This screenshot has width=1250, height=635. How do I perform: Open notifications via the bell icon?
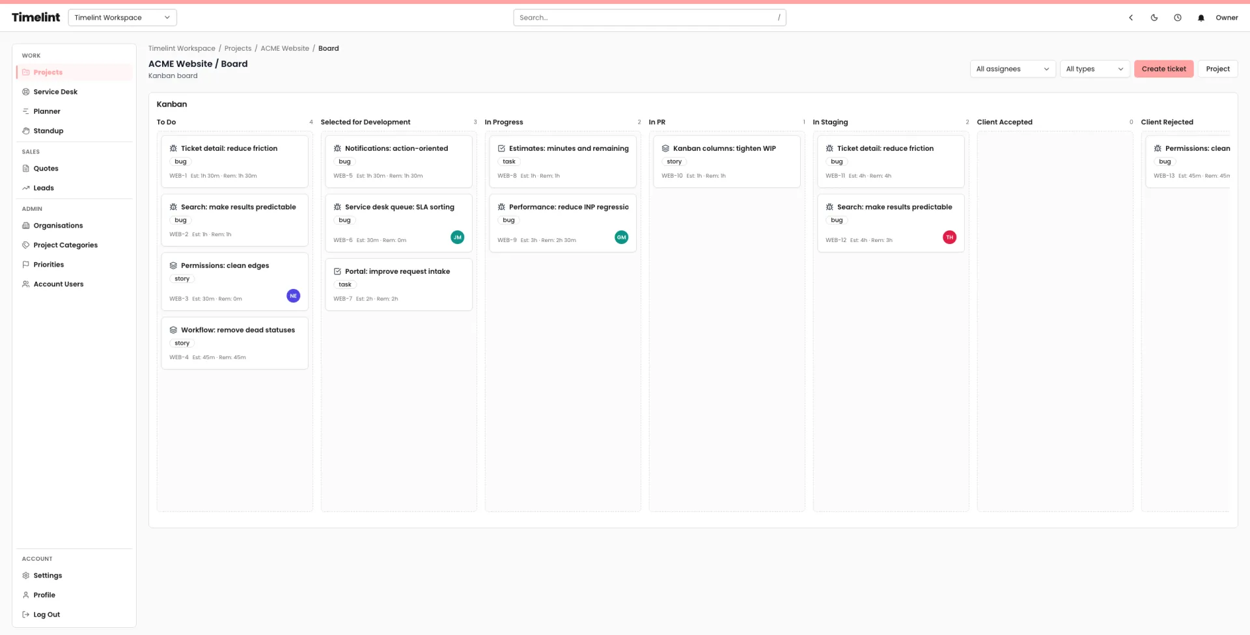click(x=1201, y=18)
